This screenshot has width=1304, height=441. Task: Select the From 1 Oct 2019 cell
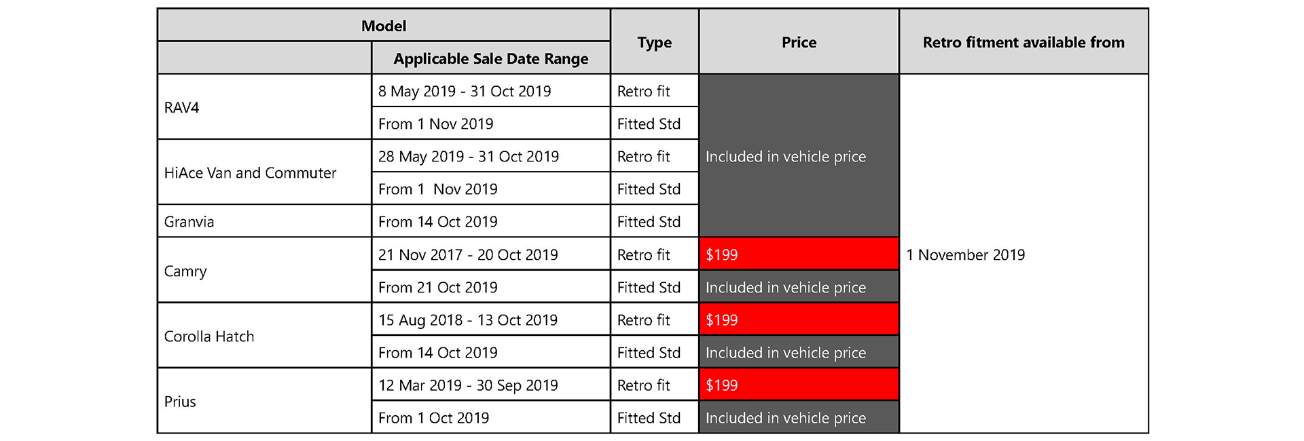coord(491,417)
